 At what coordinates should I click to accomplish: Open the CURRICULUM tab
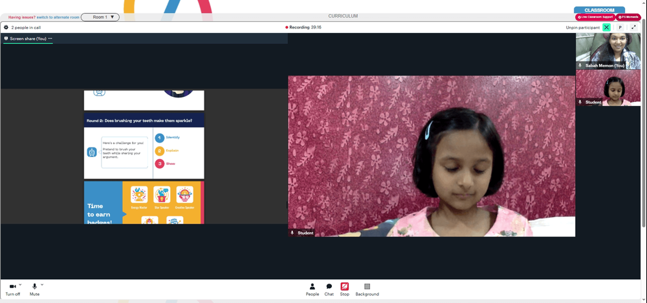[343, 16]
